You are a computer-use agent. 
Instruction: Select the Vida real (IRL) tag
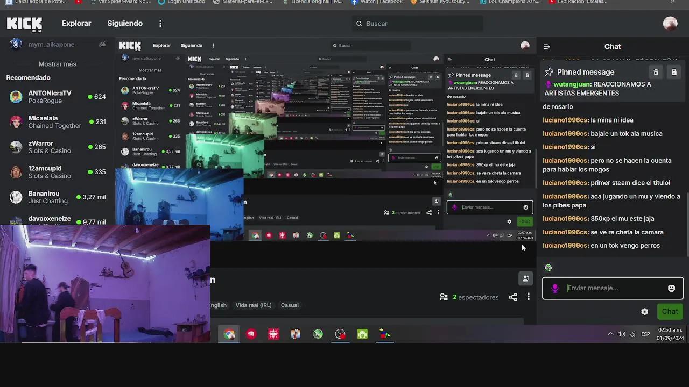[x=254, y=305]
